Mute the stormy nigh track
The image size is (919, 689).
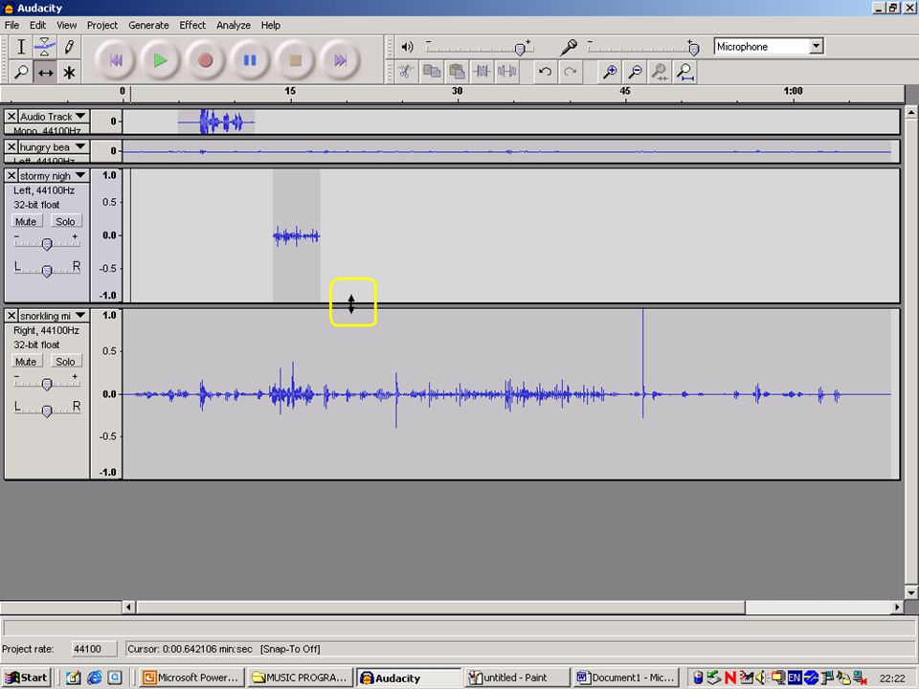tap(26, 221)
